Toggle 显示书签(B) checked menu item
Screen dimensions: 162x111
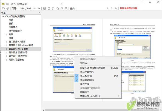coord(98,76)
